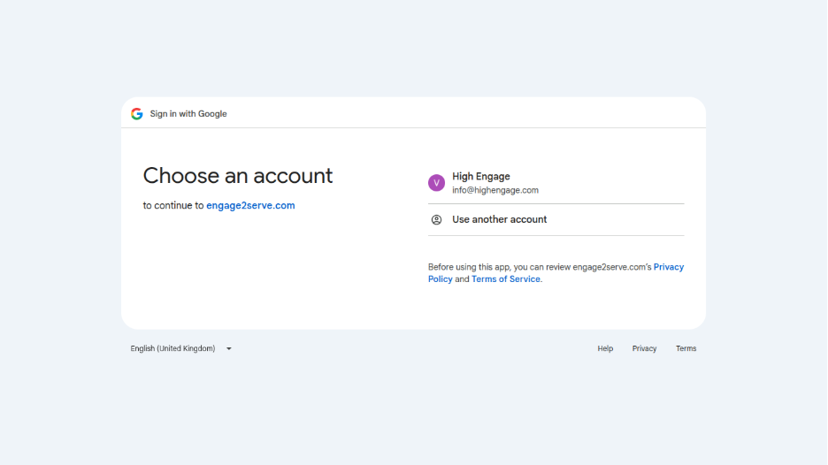
Task: Open the English (United Kingdom) language dropdown
Action: 181,348
